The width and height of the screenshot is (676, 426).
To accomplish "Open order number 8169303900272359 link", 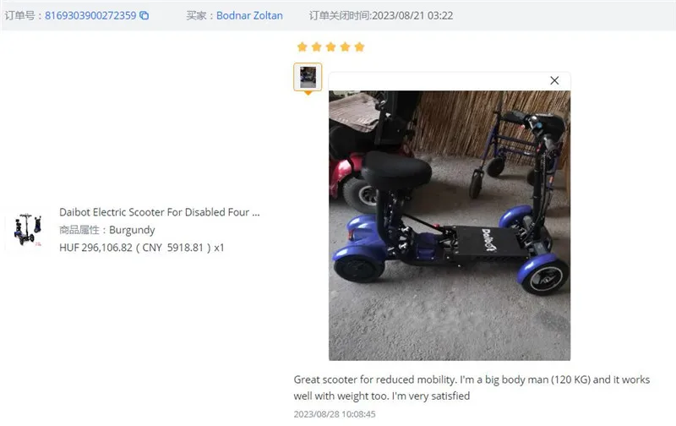I will [90, 15].
